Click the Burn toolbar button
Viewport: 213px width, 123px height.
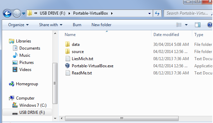tap(77, 25)
